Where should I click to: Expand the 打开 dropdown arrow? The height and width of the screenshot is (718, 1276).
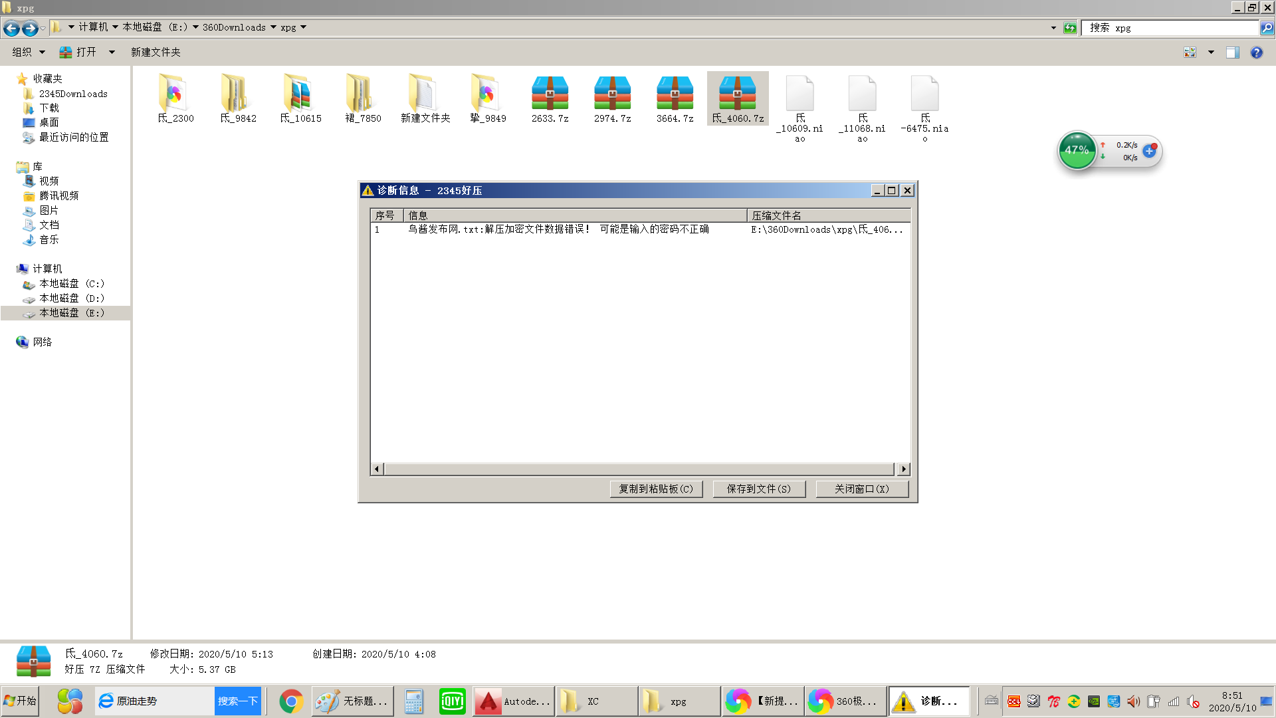[x=112, y=52]
